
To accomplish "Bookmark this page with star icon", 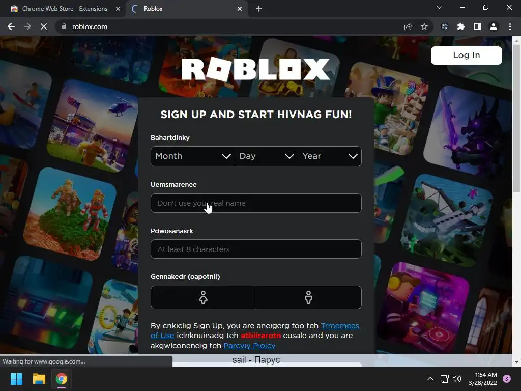I will pos(424,26).
